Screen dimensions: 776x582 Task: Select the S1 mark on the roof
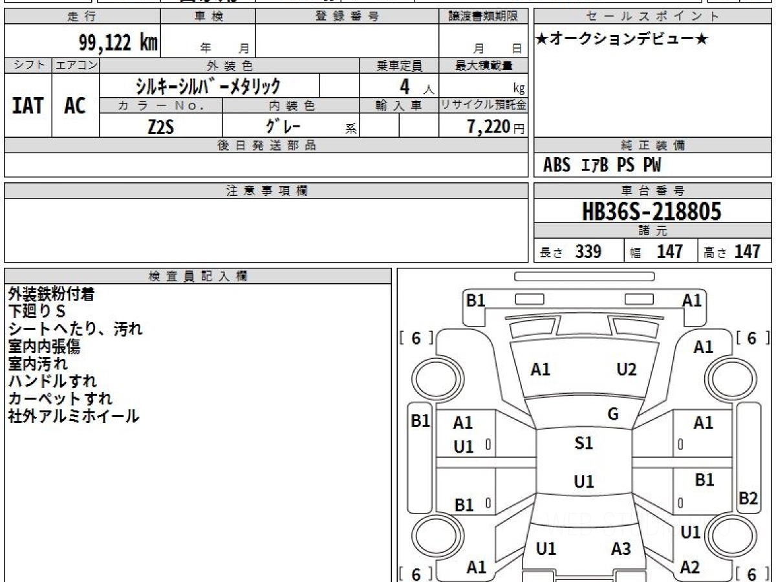[x=584, y=443]
